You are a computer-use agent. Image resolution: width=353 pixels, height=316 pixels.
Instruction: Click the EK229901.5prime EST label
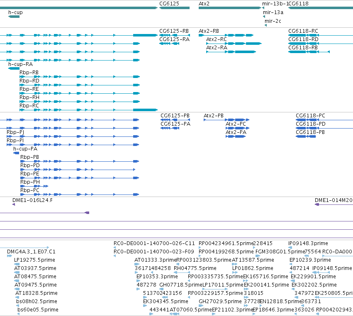click(x=313, y=277)
